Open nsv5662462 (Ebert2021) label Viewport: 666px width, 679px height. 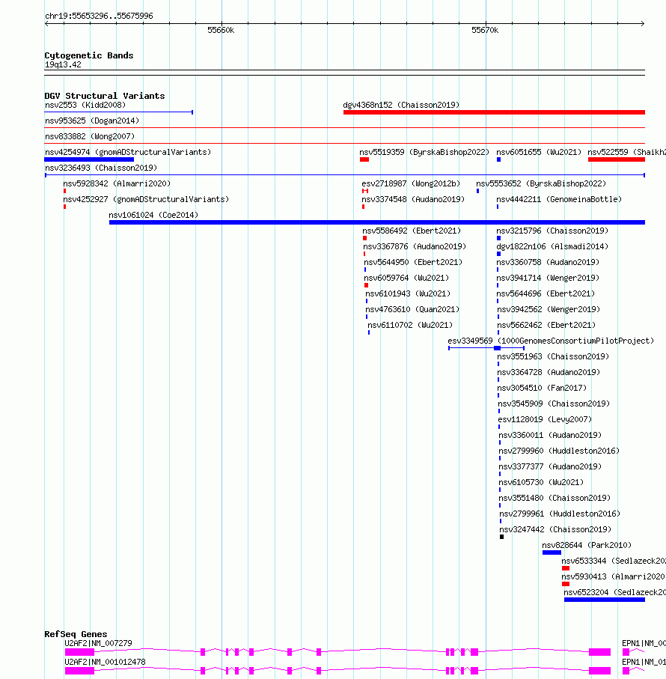click(546, 325)
